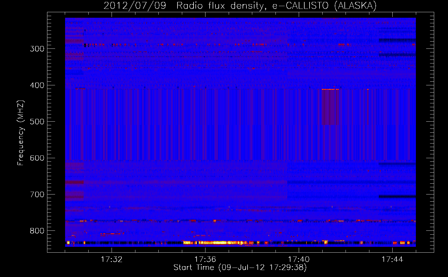The width and height of the screenshot is (448, 277).
Task: Select the 400 frequency tick label
Action: [x=37, y=85]
